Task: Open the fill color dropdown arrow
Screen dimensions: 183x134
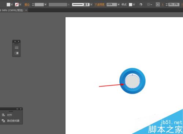Action: click(12, 5)
